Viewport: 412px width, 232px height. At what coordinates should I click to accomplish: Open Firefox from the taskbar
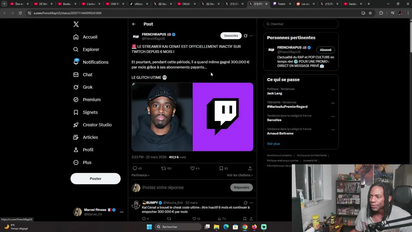click(x=254, y=227)
